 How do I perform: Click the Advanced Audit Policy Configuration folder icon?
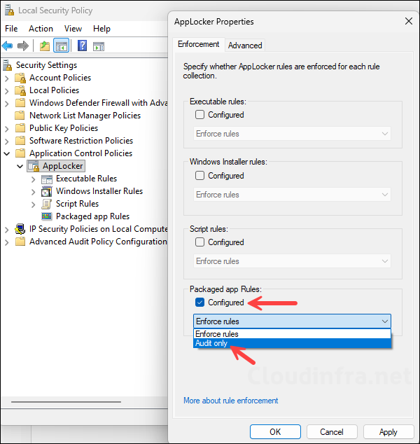coord(20,242)
